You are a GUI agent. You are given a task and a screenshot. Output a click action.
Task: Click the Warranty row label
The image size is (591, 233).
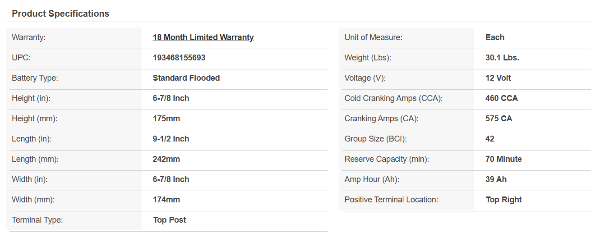(29, 37)
